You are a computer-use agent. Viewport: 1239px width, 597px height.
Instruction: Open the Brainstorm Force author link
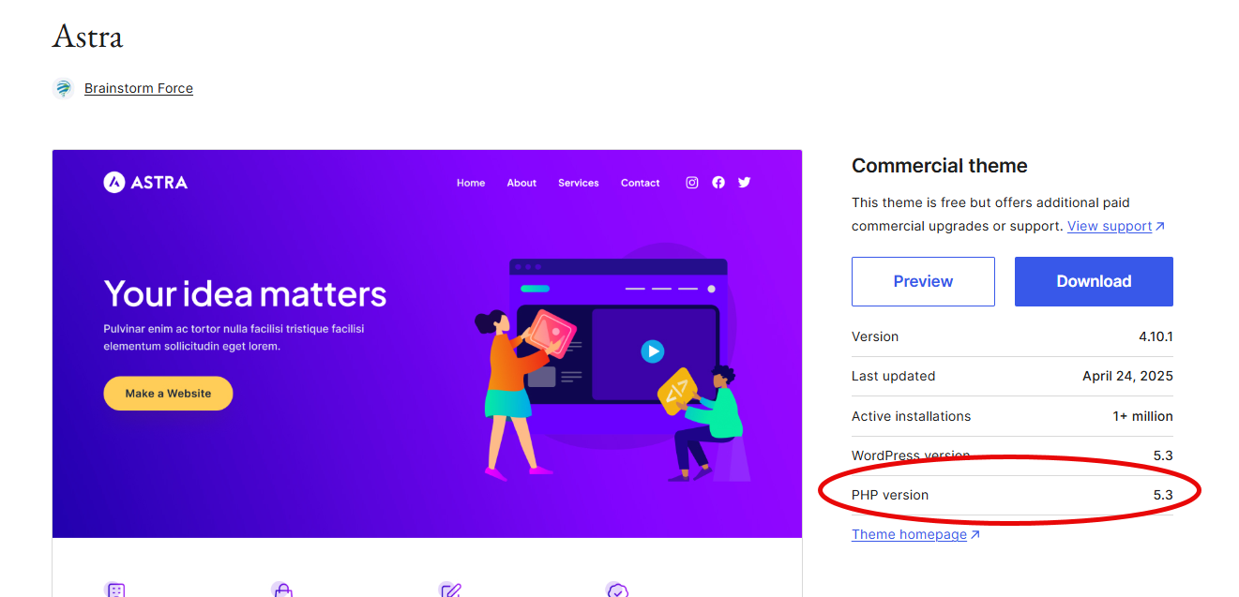pos(139,88)
